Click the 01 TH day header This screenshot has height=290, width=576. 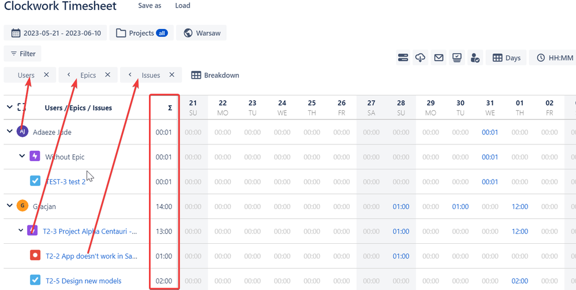pyautogui.click(x=519, y=107)
